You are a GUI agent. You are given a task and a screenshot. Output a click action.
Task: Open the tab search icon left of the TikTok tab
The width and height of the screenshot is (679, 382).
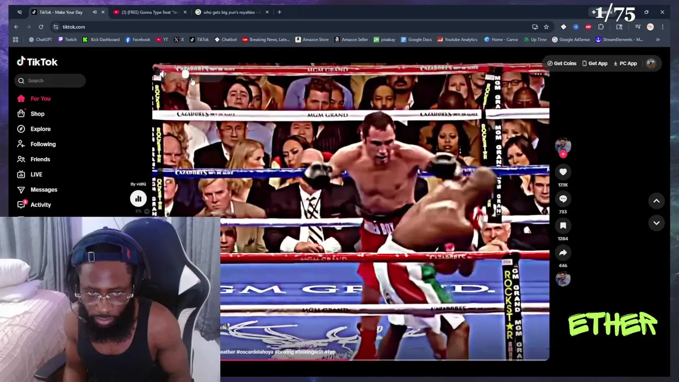coord(20,12)
